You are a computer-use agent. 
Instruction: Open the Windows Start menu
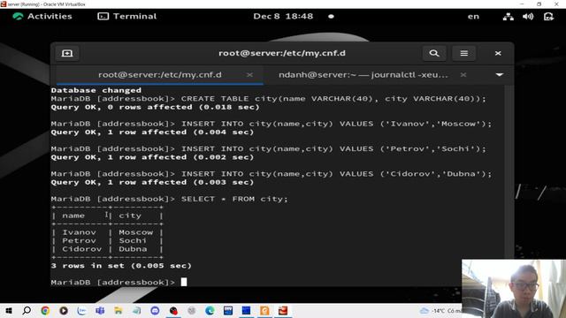click(x=9, y=310)
